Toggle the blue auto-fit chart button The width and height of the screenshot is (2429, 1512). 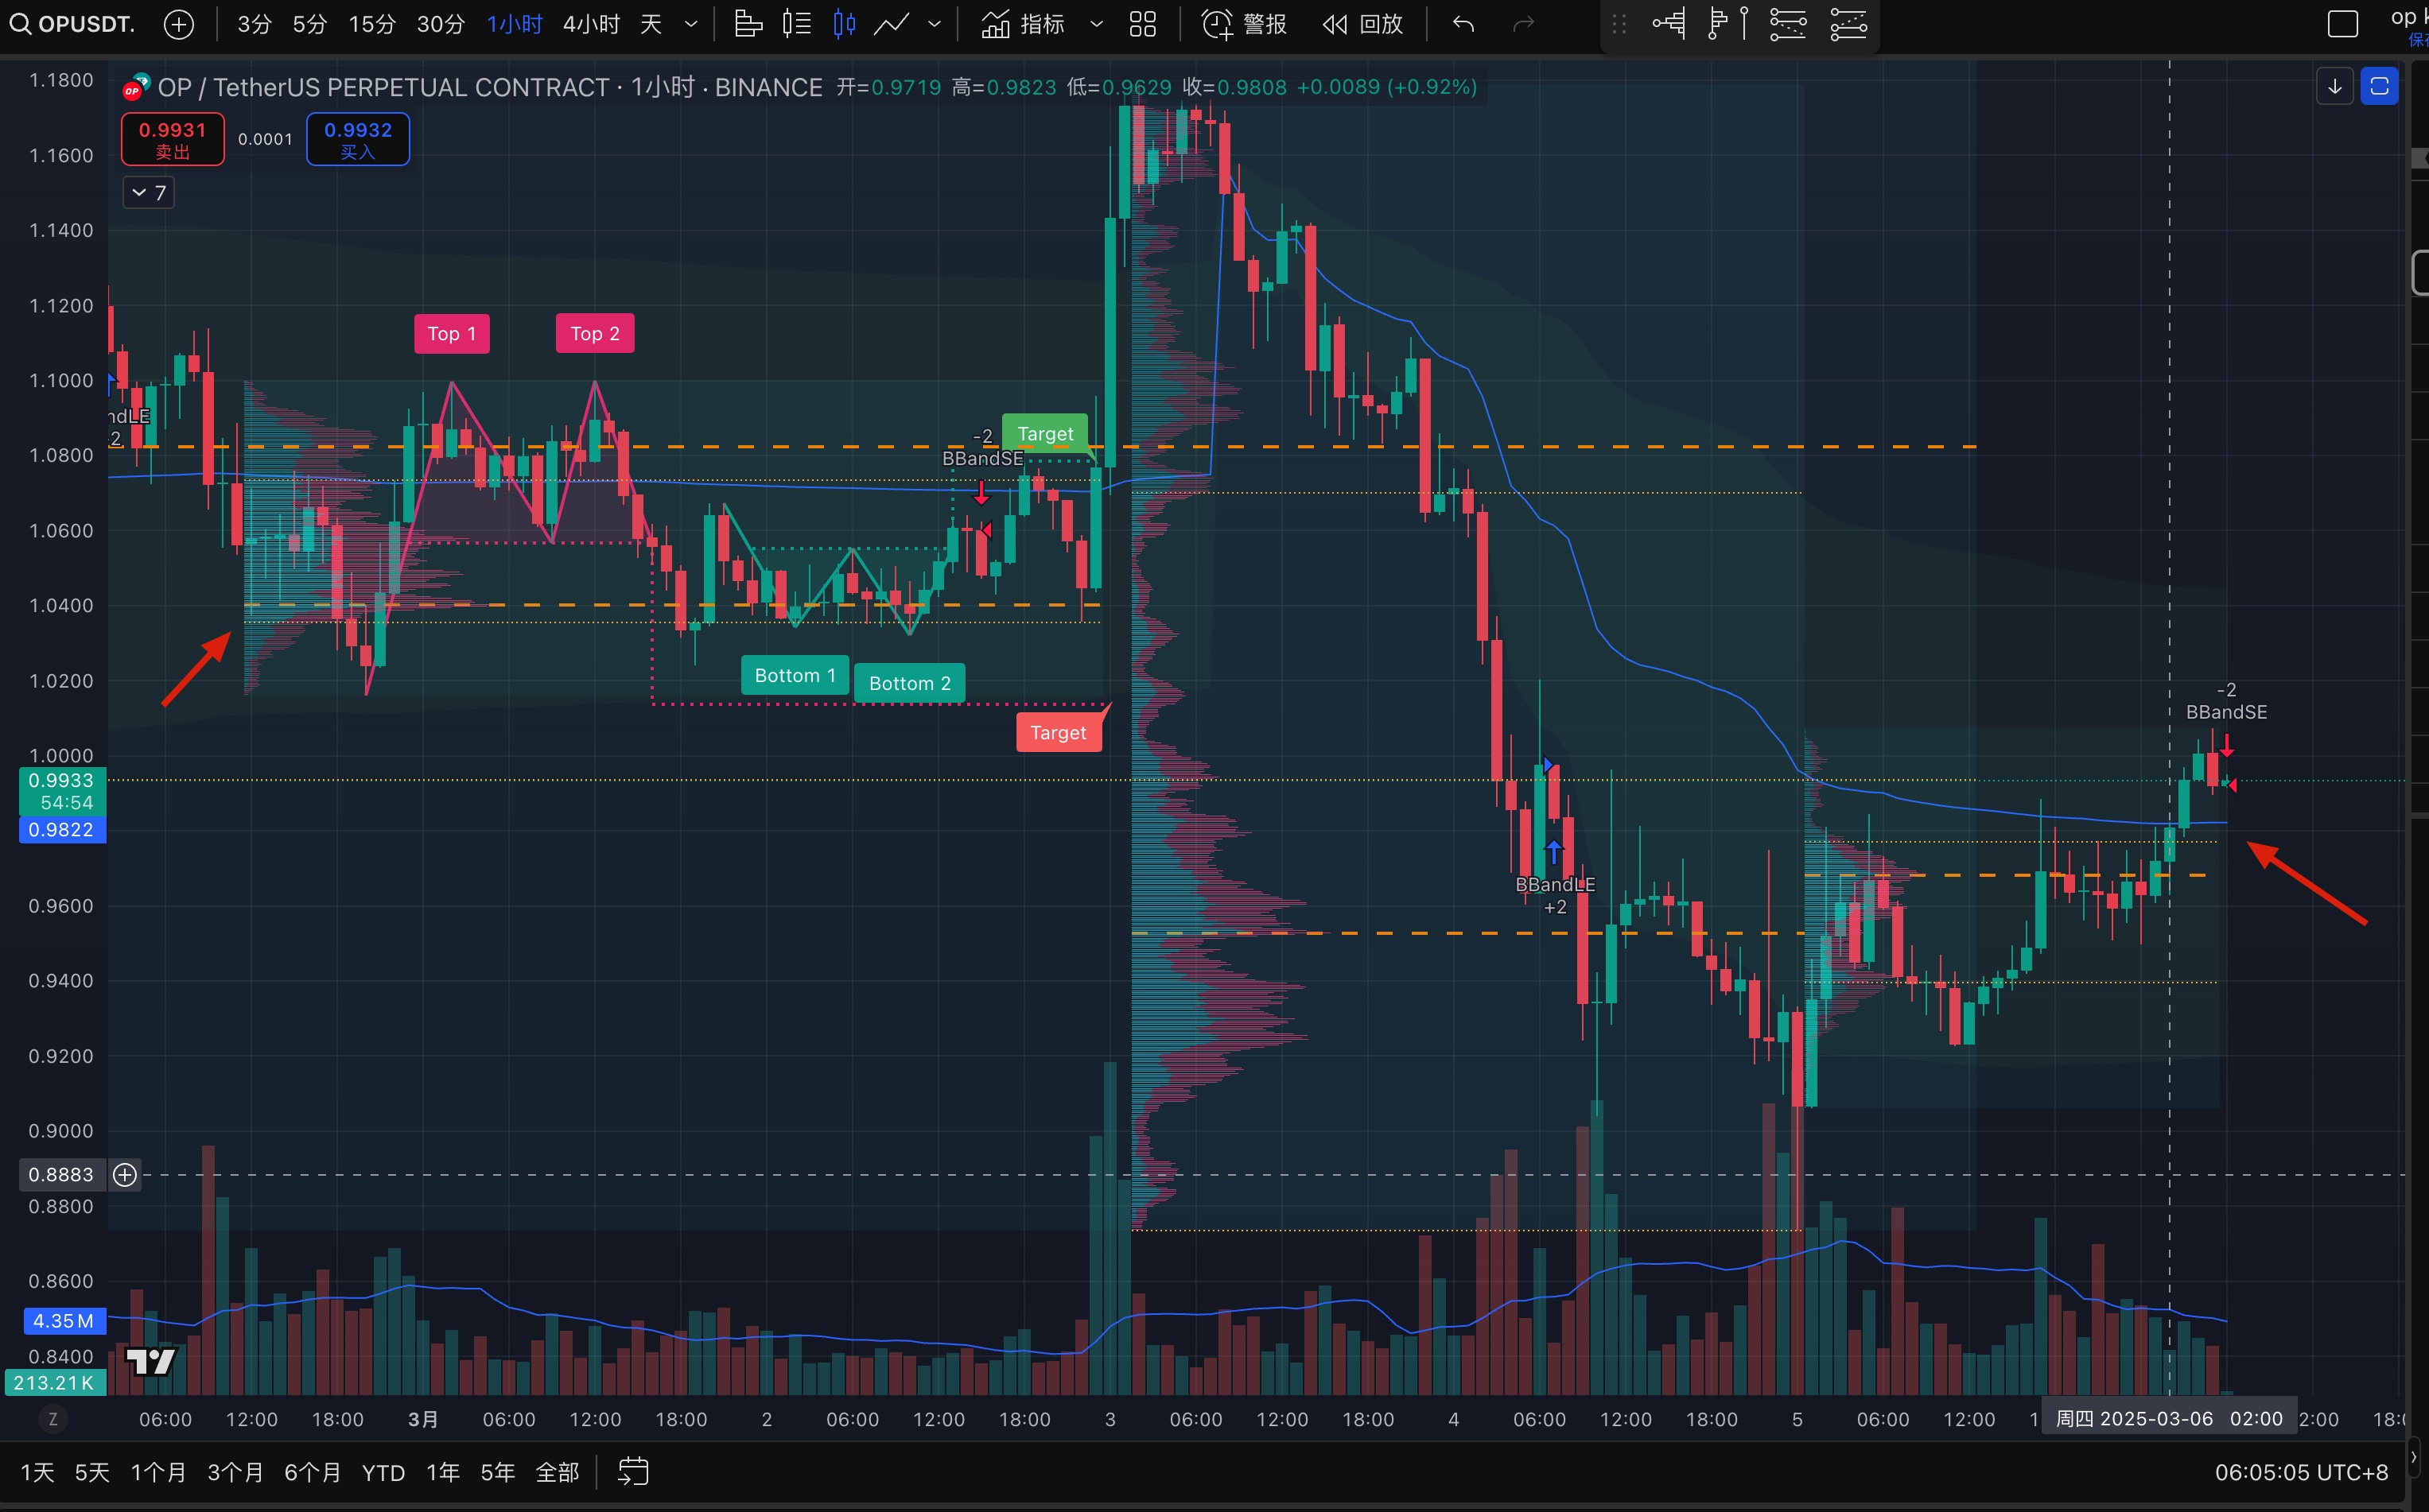(2379, 87)
